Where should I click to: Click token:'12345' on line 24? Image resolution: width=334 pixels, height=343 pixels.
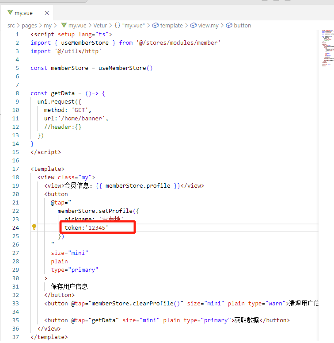pos(87,228)
